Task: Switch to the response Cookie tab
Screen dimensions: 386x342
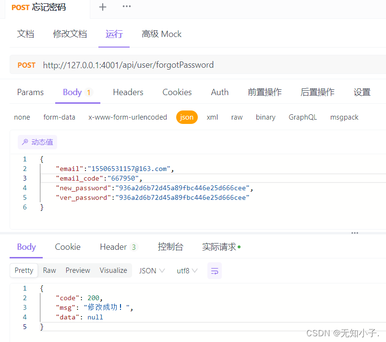Action: pyautogui.click(x=68, y=247)
